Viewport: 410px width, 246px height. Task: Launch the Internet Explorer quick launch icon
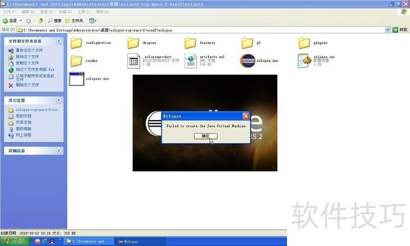point(45,241)
